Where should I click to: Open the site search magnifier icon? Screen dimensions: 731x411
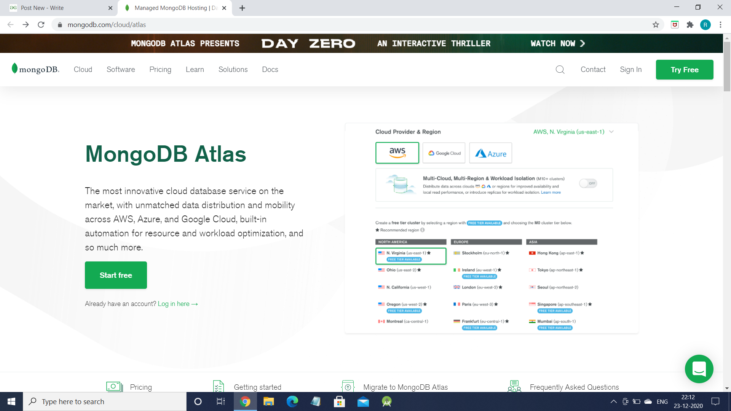pyautogui.click(x=560, y=70)
